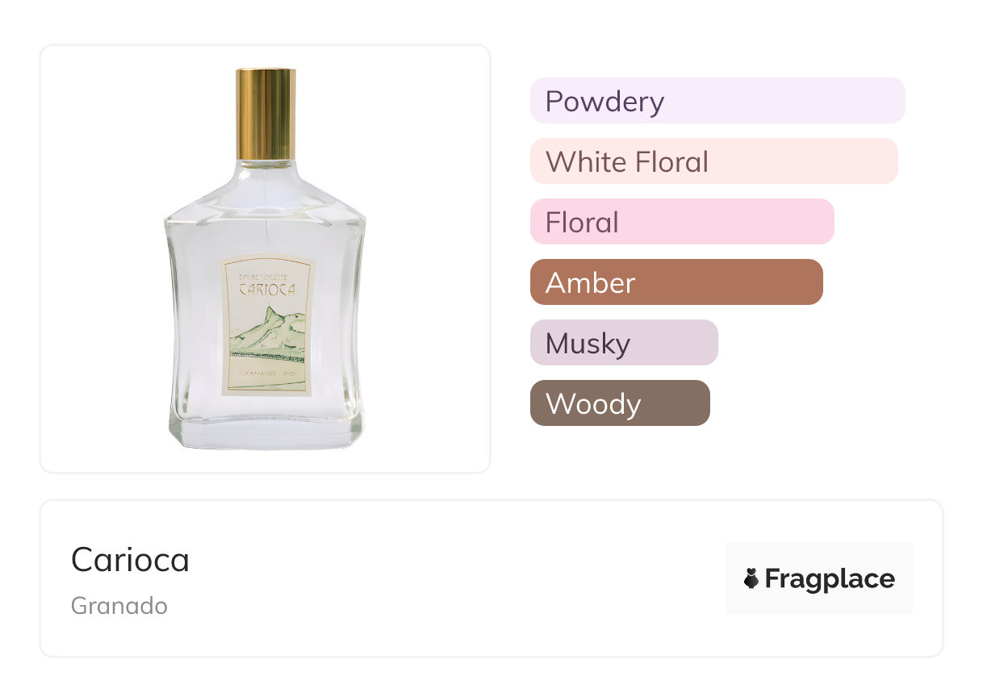The height and width of the screenshot is (697, 983).
Task: Click the Floral accord bar
Action: [x=681, y=222]
